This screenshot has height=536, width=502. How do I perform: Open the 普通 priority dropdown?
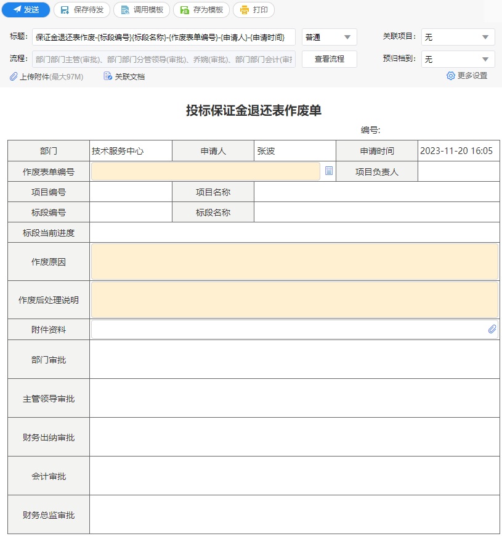330,37
